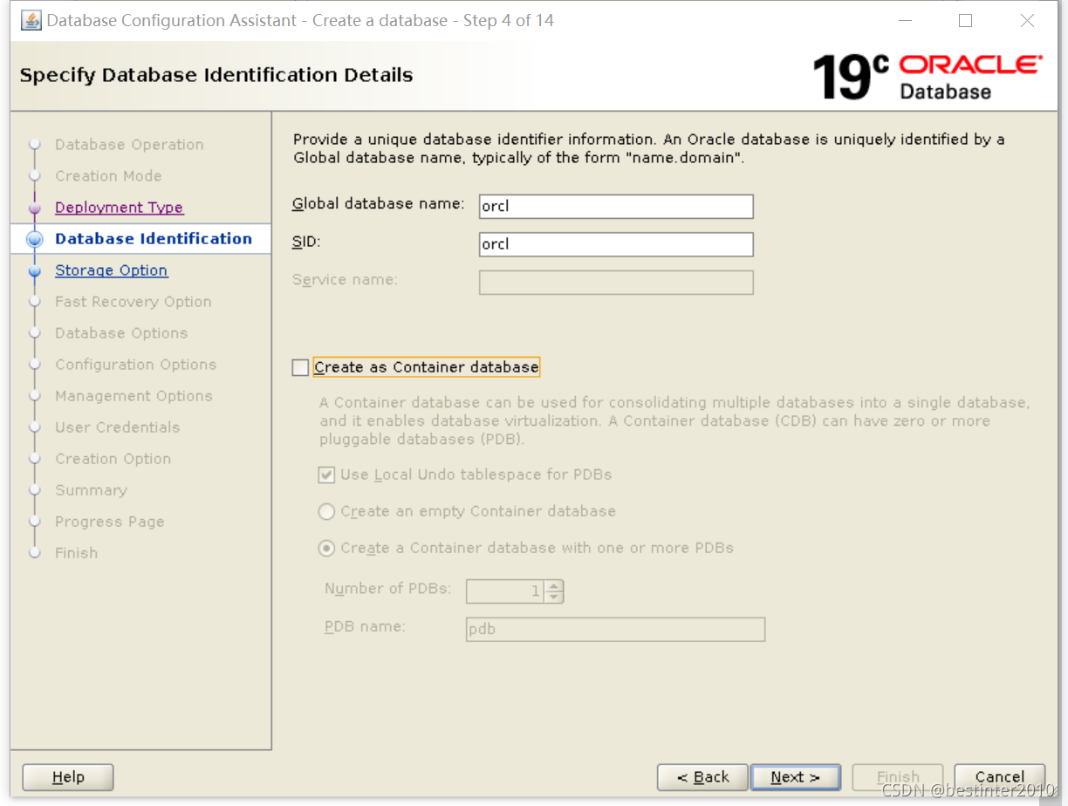Focus the SID input field
The image size is (1068, 806).
pos(616,244)
